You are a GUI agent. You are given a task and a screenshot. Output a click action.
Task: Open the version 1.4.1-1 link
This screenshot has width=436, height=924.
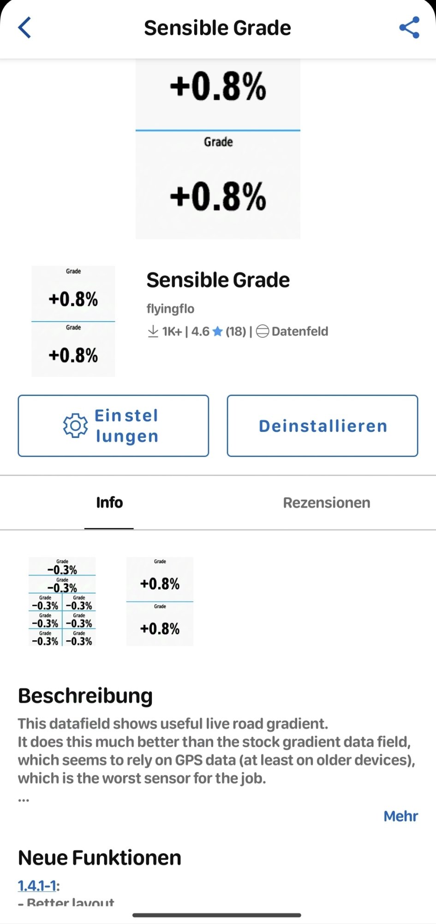[x=37, y=886]
